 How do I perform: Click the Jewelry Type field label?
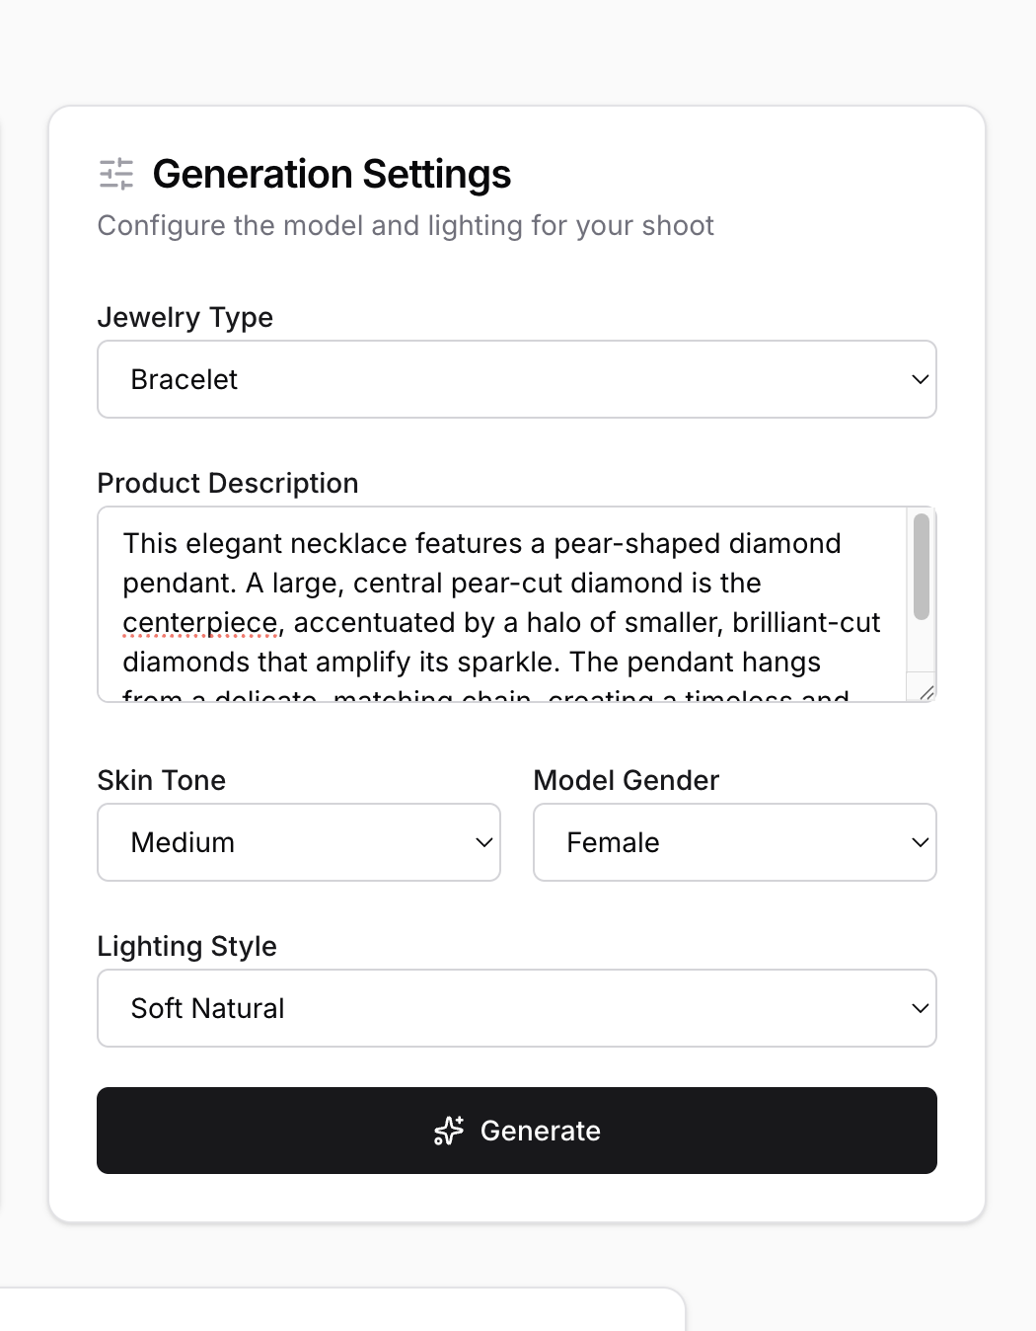tap(185, 318)
